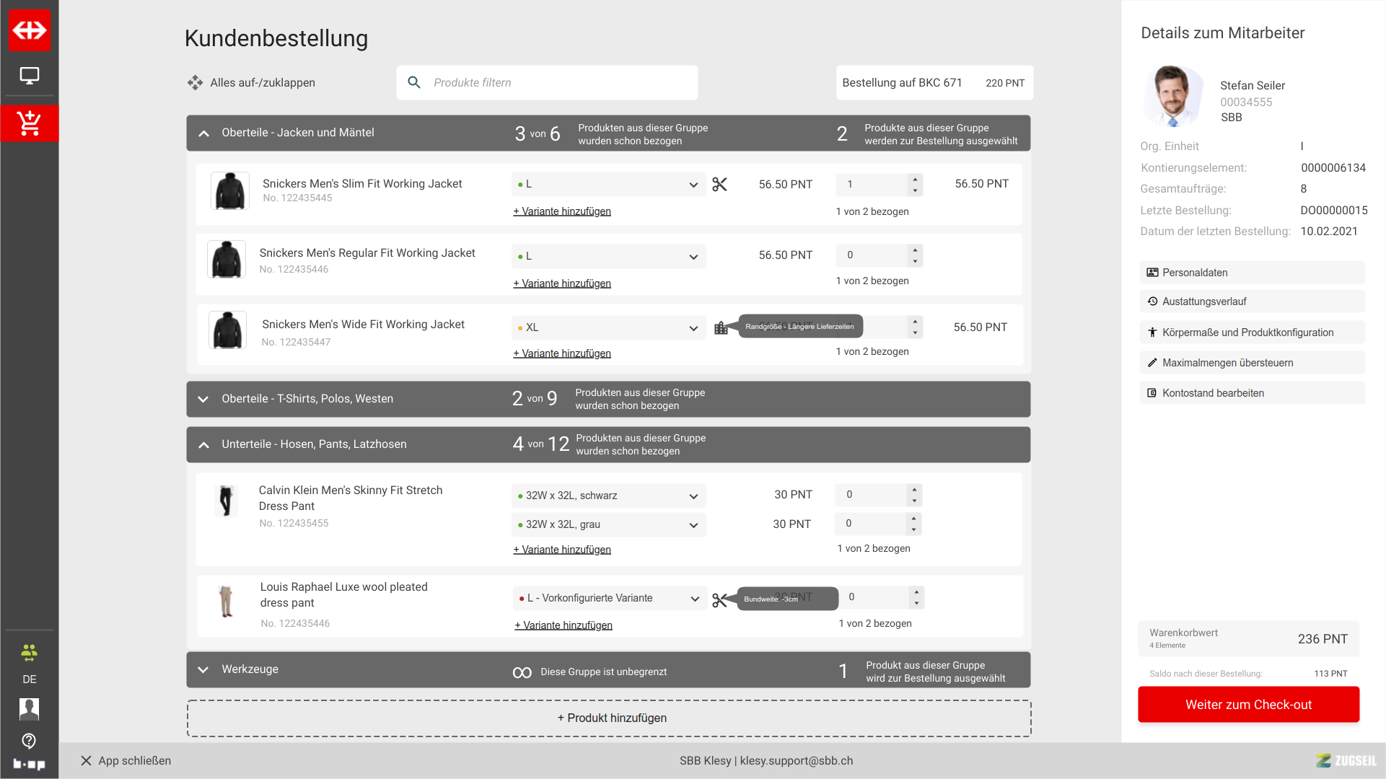Image resolution: width=1386 pixels, height=779 pixels.
Task: Open the monitor icon in sidebar
Action: 30,76
